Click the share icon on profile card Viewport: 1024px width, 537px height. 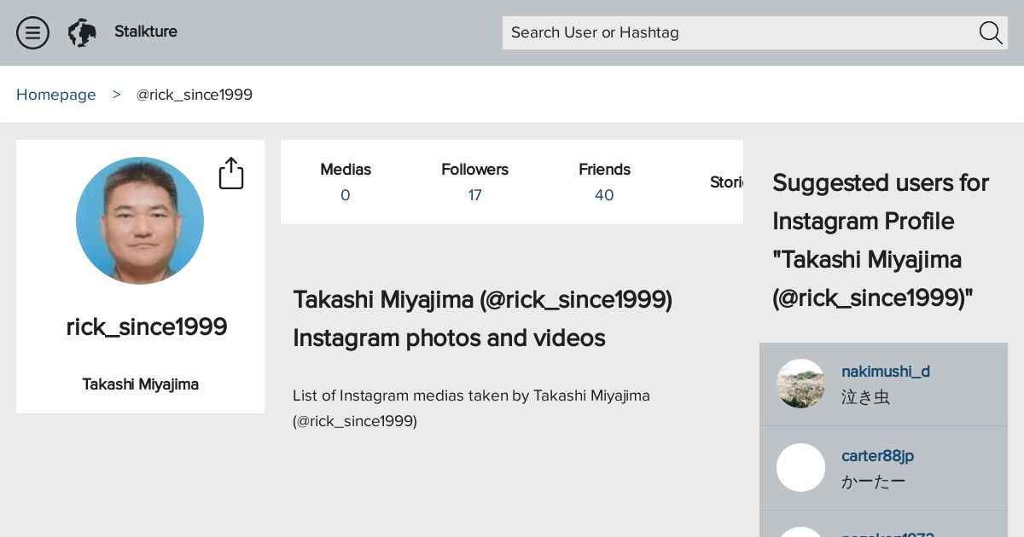[x=231, y=173]
